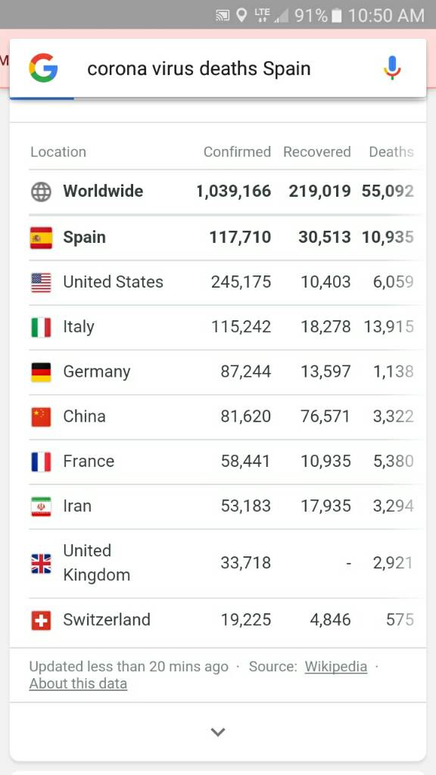Select the Deaths column header
Screen dimensions: 436x775
[391, 151]
